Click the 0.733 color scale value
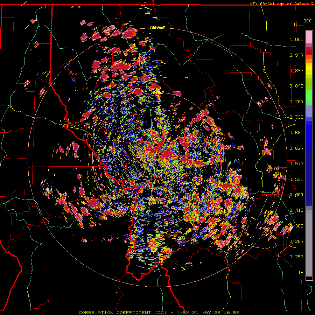 [296, 117]
